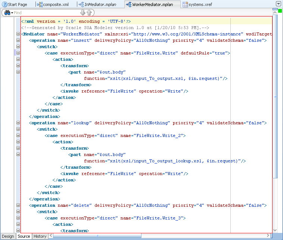Image resolution: width=283 pixels, height=240 pixels.
Task: Click into the Find search field
Action: tap(46, 13)
